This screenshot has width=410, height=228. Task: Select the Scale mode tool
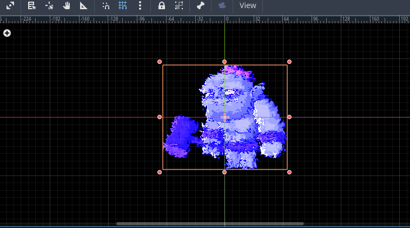click(x=10, y=5)
